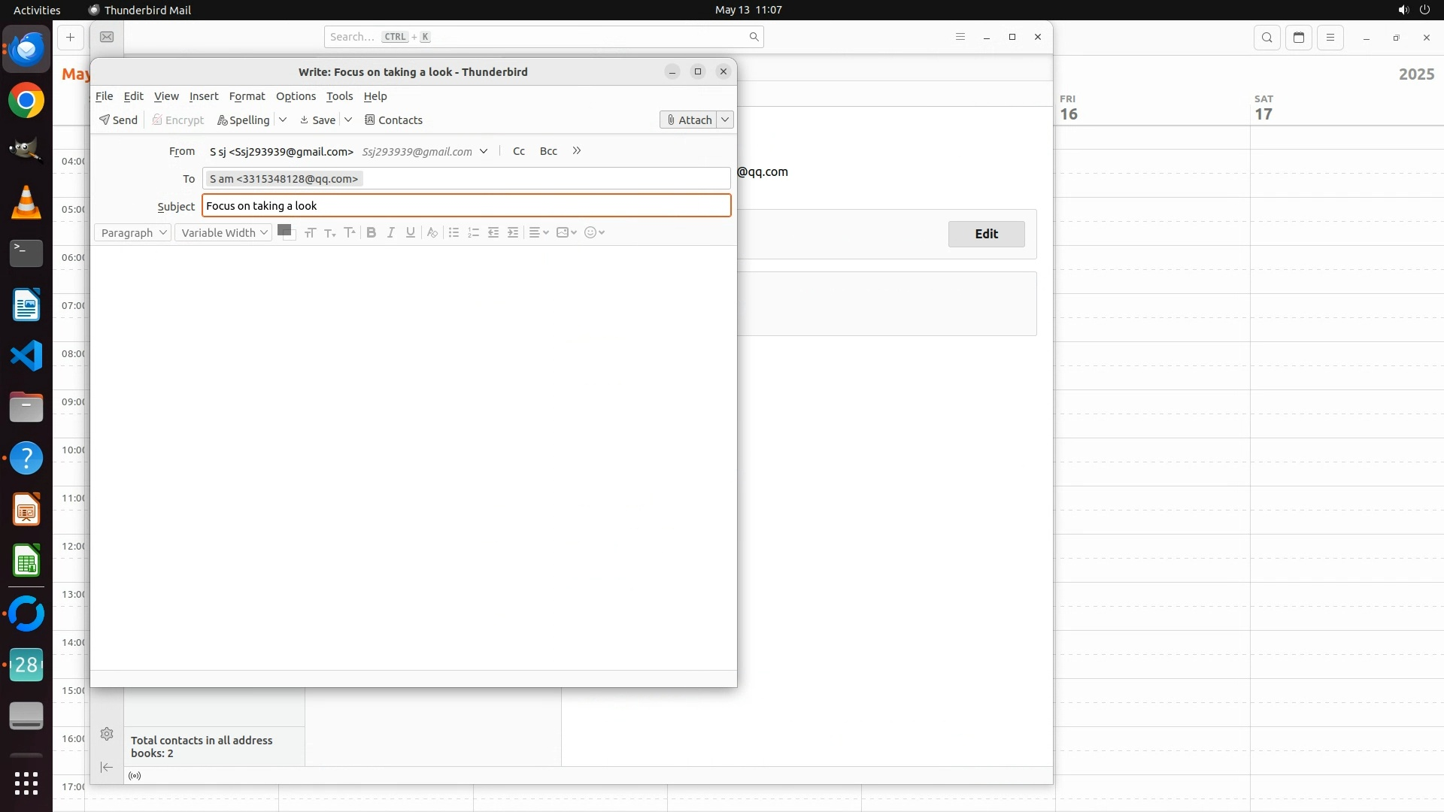Click the indent text icon
This screenshot has width=1444, height=812.
513,233
